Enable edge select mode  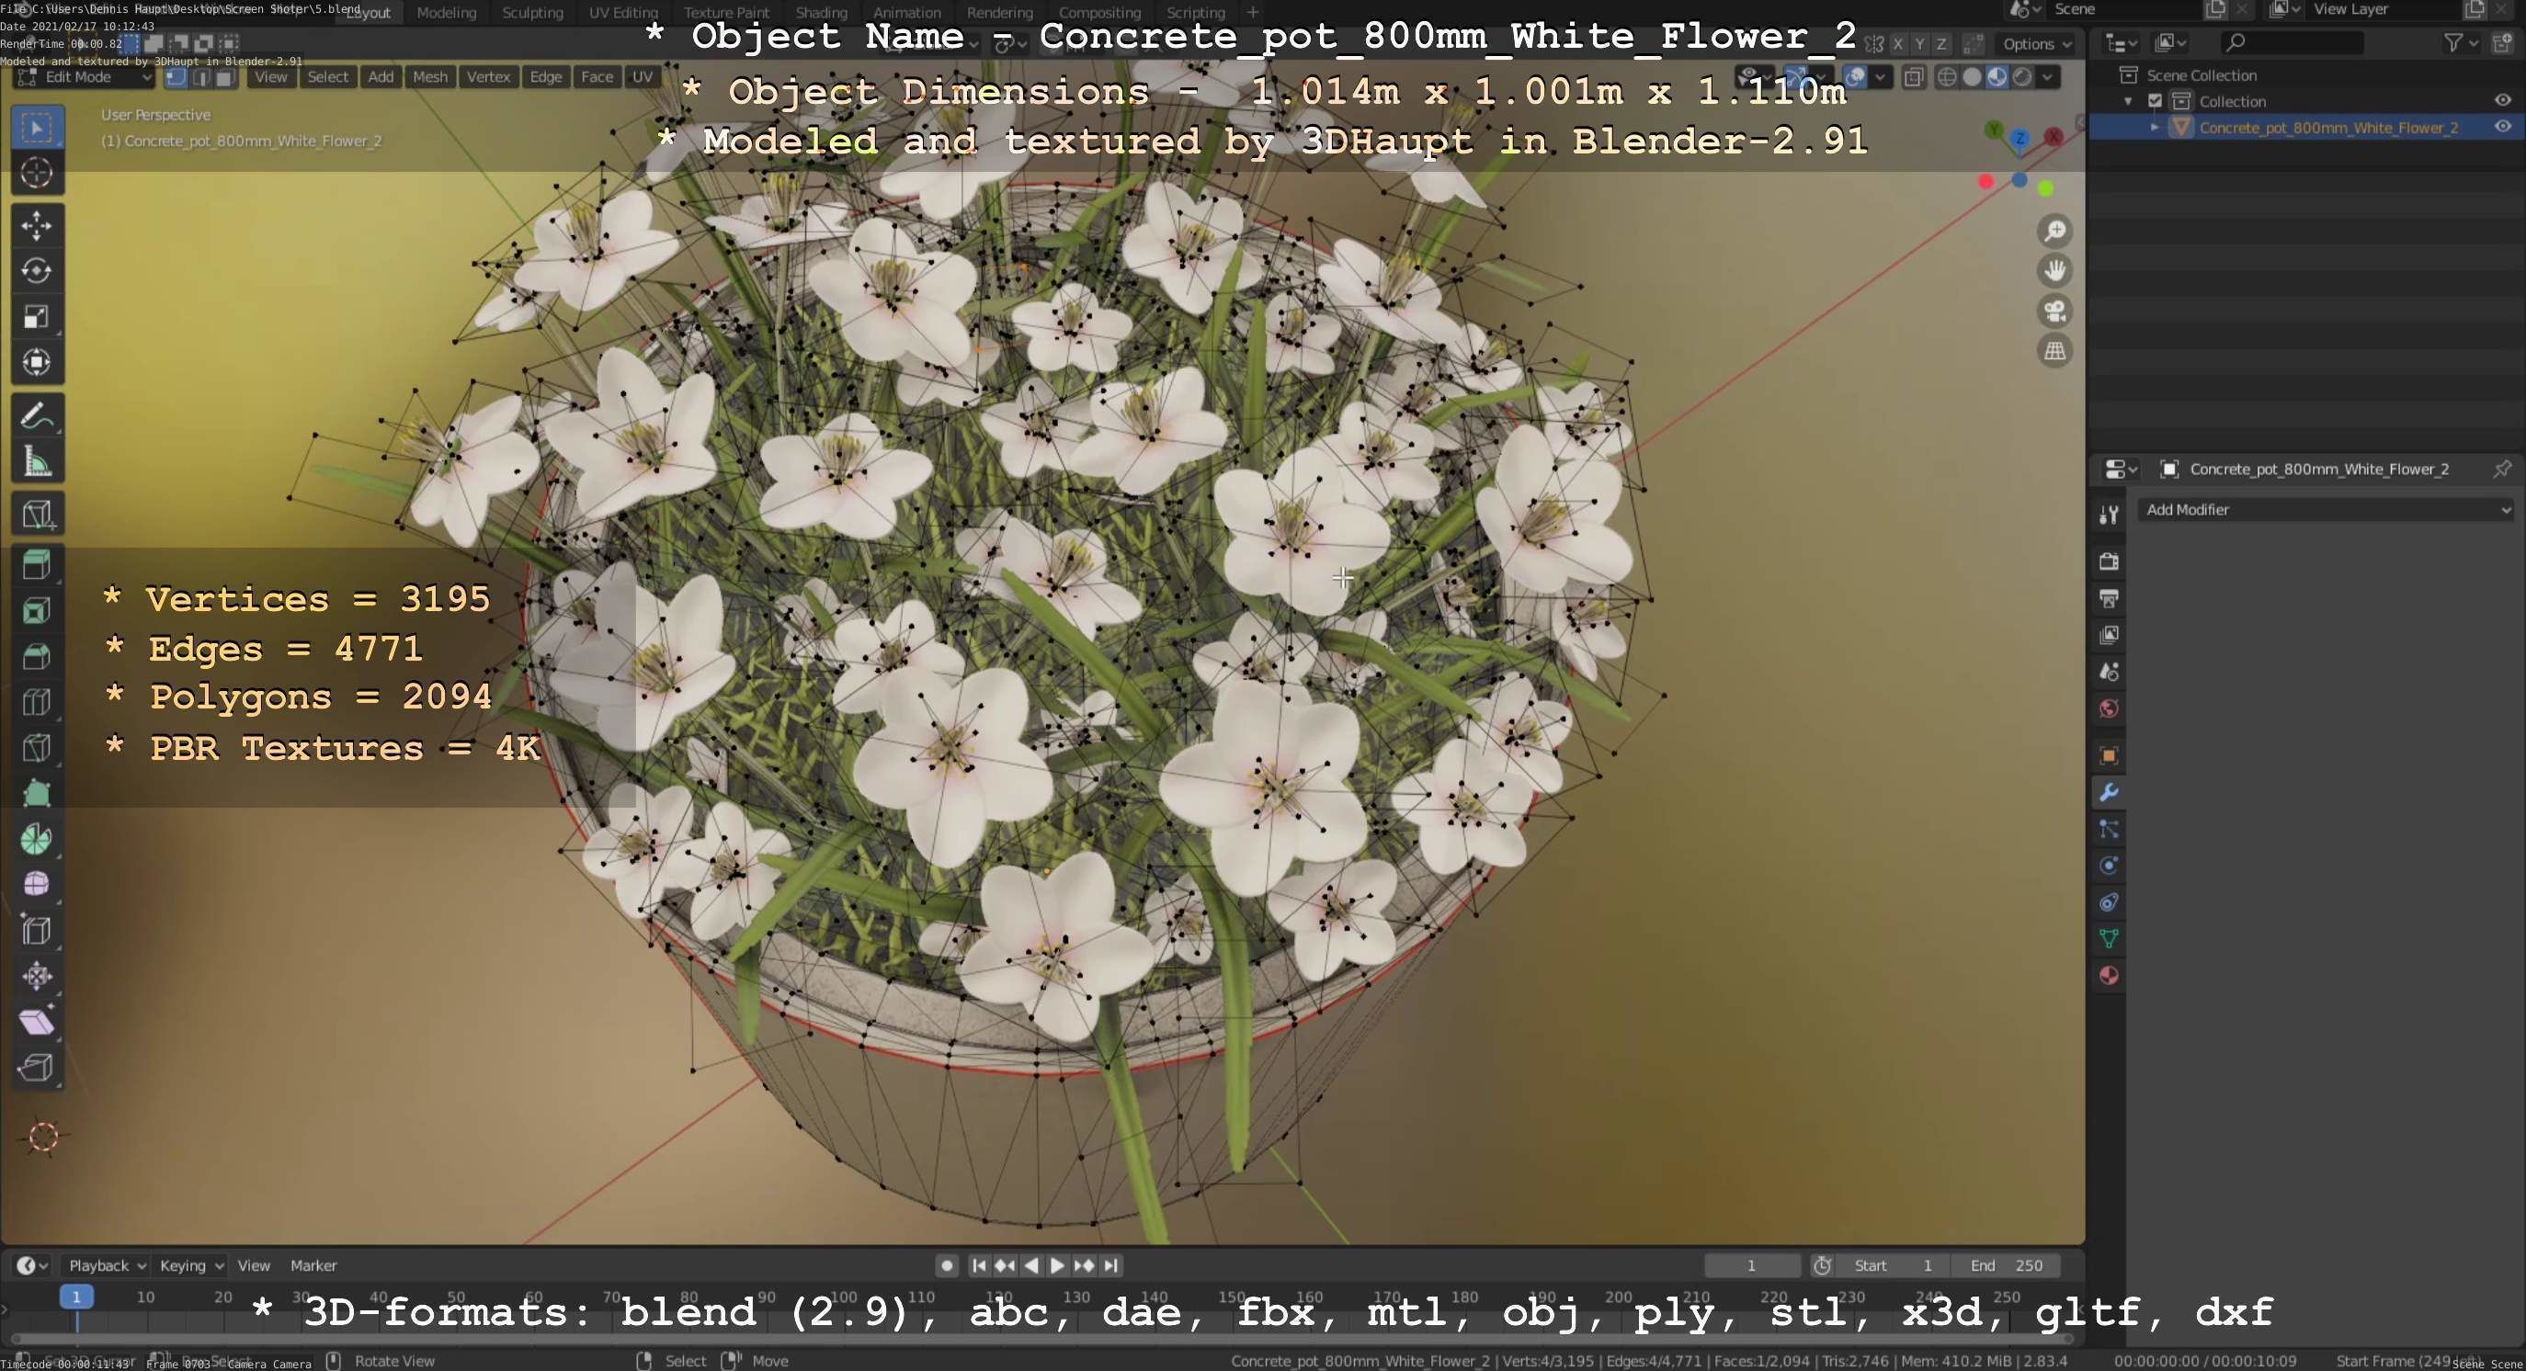pyautogui.click(x=201, y=77)
